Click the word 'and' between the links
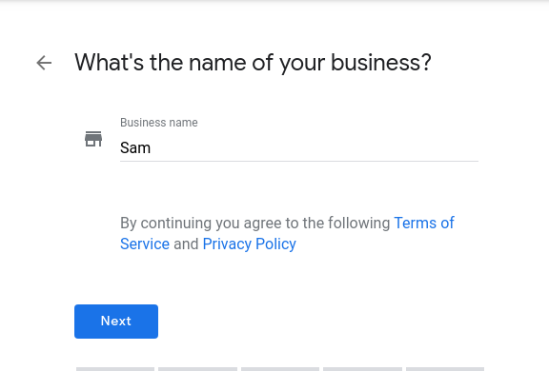Screen dimensions: 549x371 186,244
